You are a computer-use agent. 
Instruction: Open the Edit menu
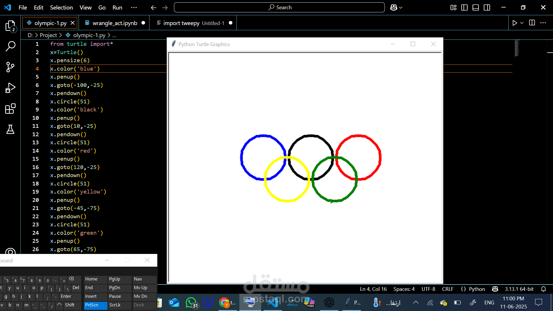coord(39,7)
